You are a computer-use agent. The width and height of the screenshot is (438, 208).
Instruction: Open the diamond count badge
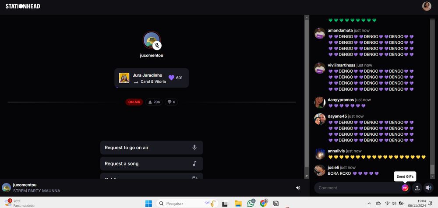[x=171, y=102]
